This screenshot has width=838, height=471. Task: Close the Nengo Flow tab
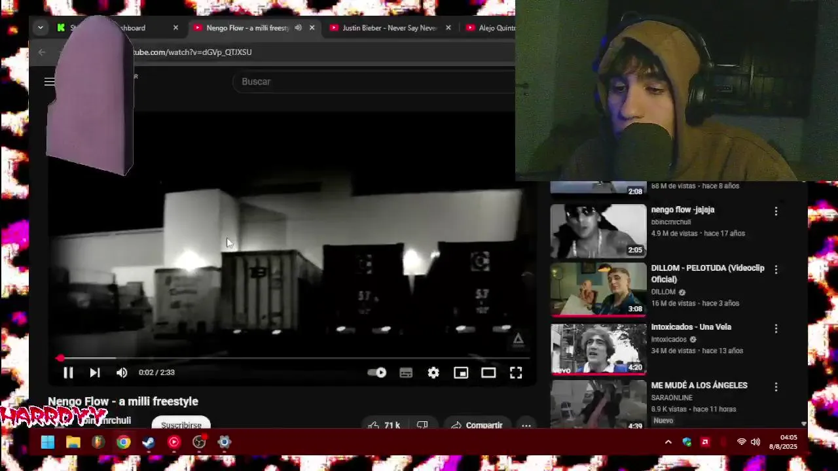pos(312,28)
